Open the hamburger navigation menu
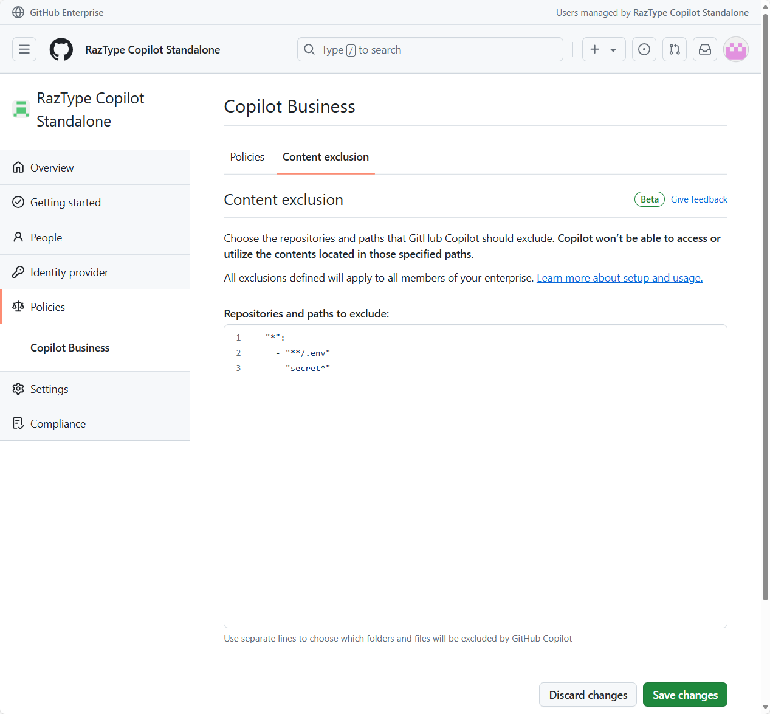The image size is (770, 714). [24, 49]
